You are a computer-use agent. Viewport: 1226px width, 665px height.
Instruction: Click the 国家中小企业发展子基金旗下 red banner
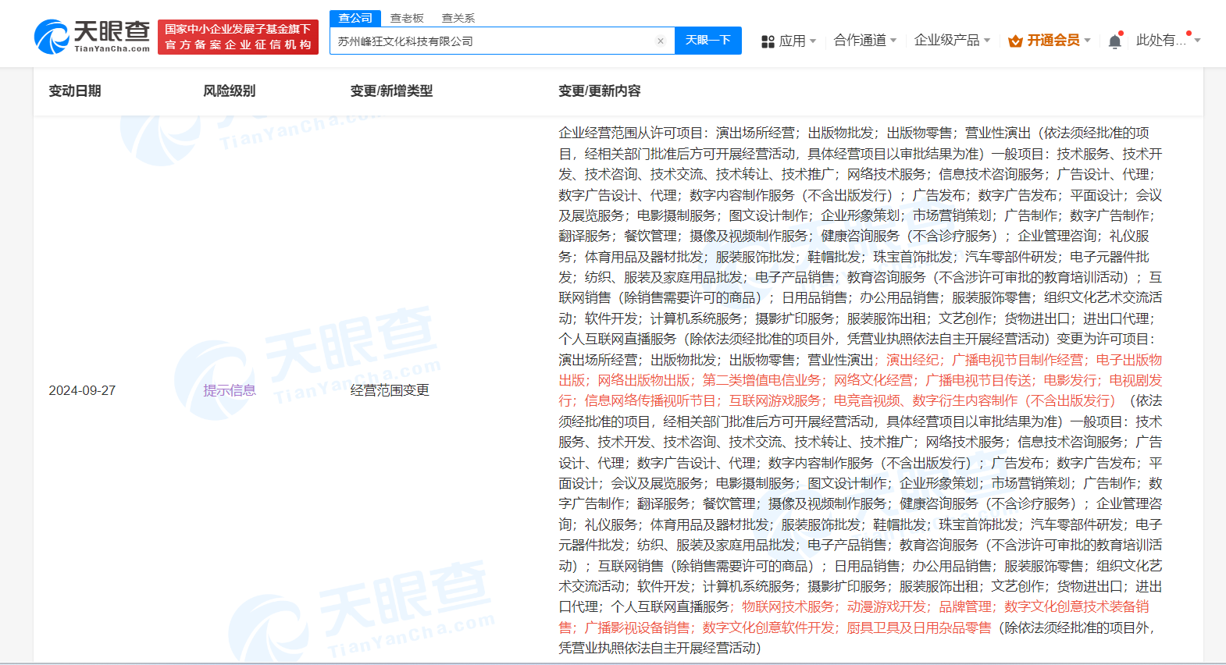(238, 37)
